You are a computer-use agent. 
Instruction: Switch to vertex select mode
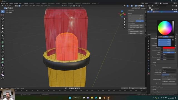(x=16, y=6)
